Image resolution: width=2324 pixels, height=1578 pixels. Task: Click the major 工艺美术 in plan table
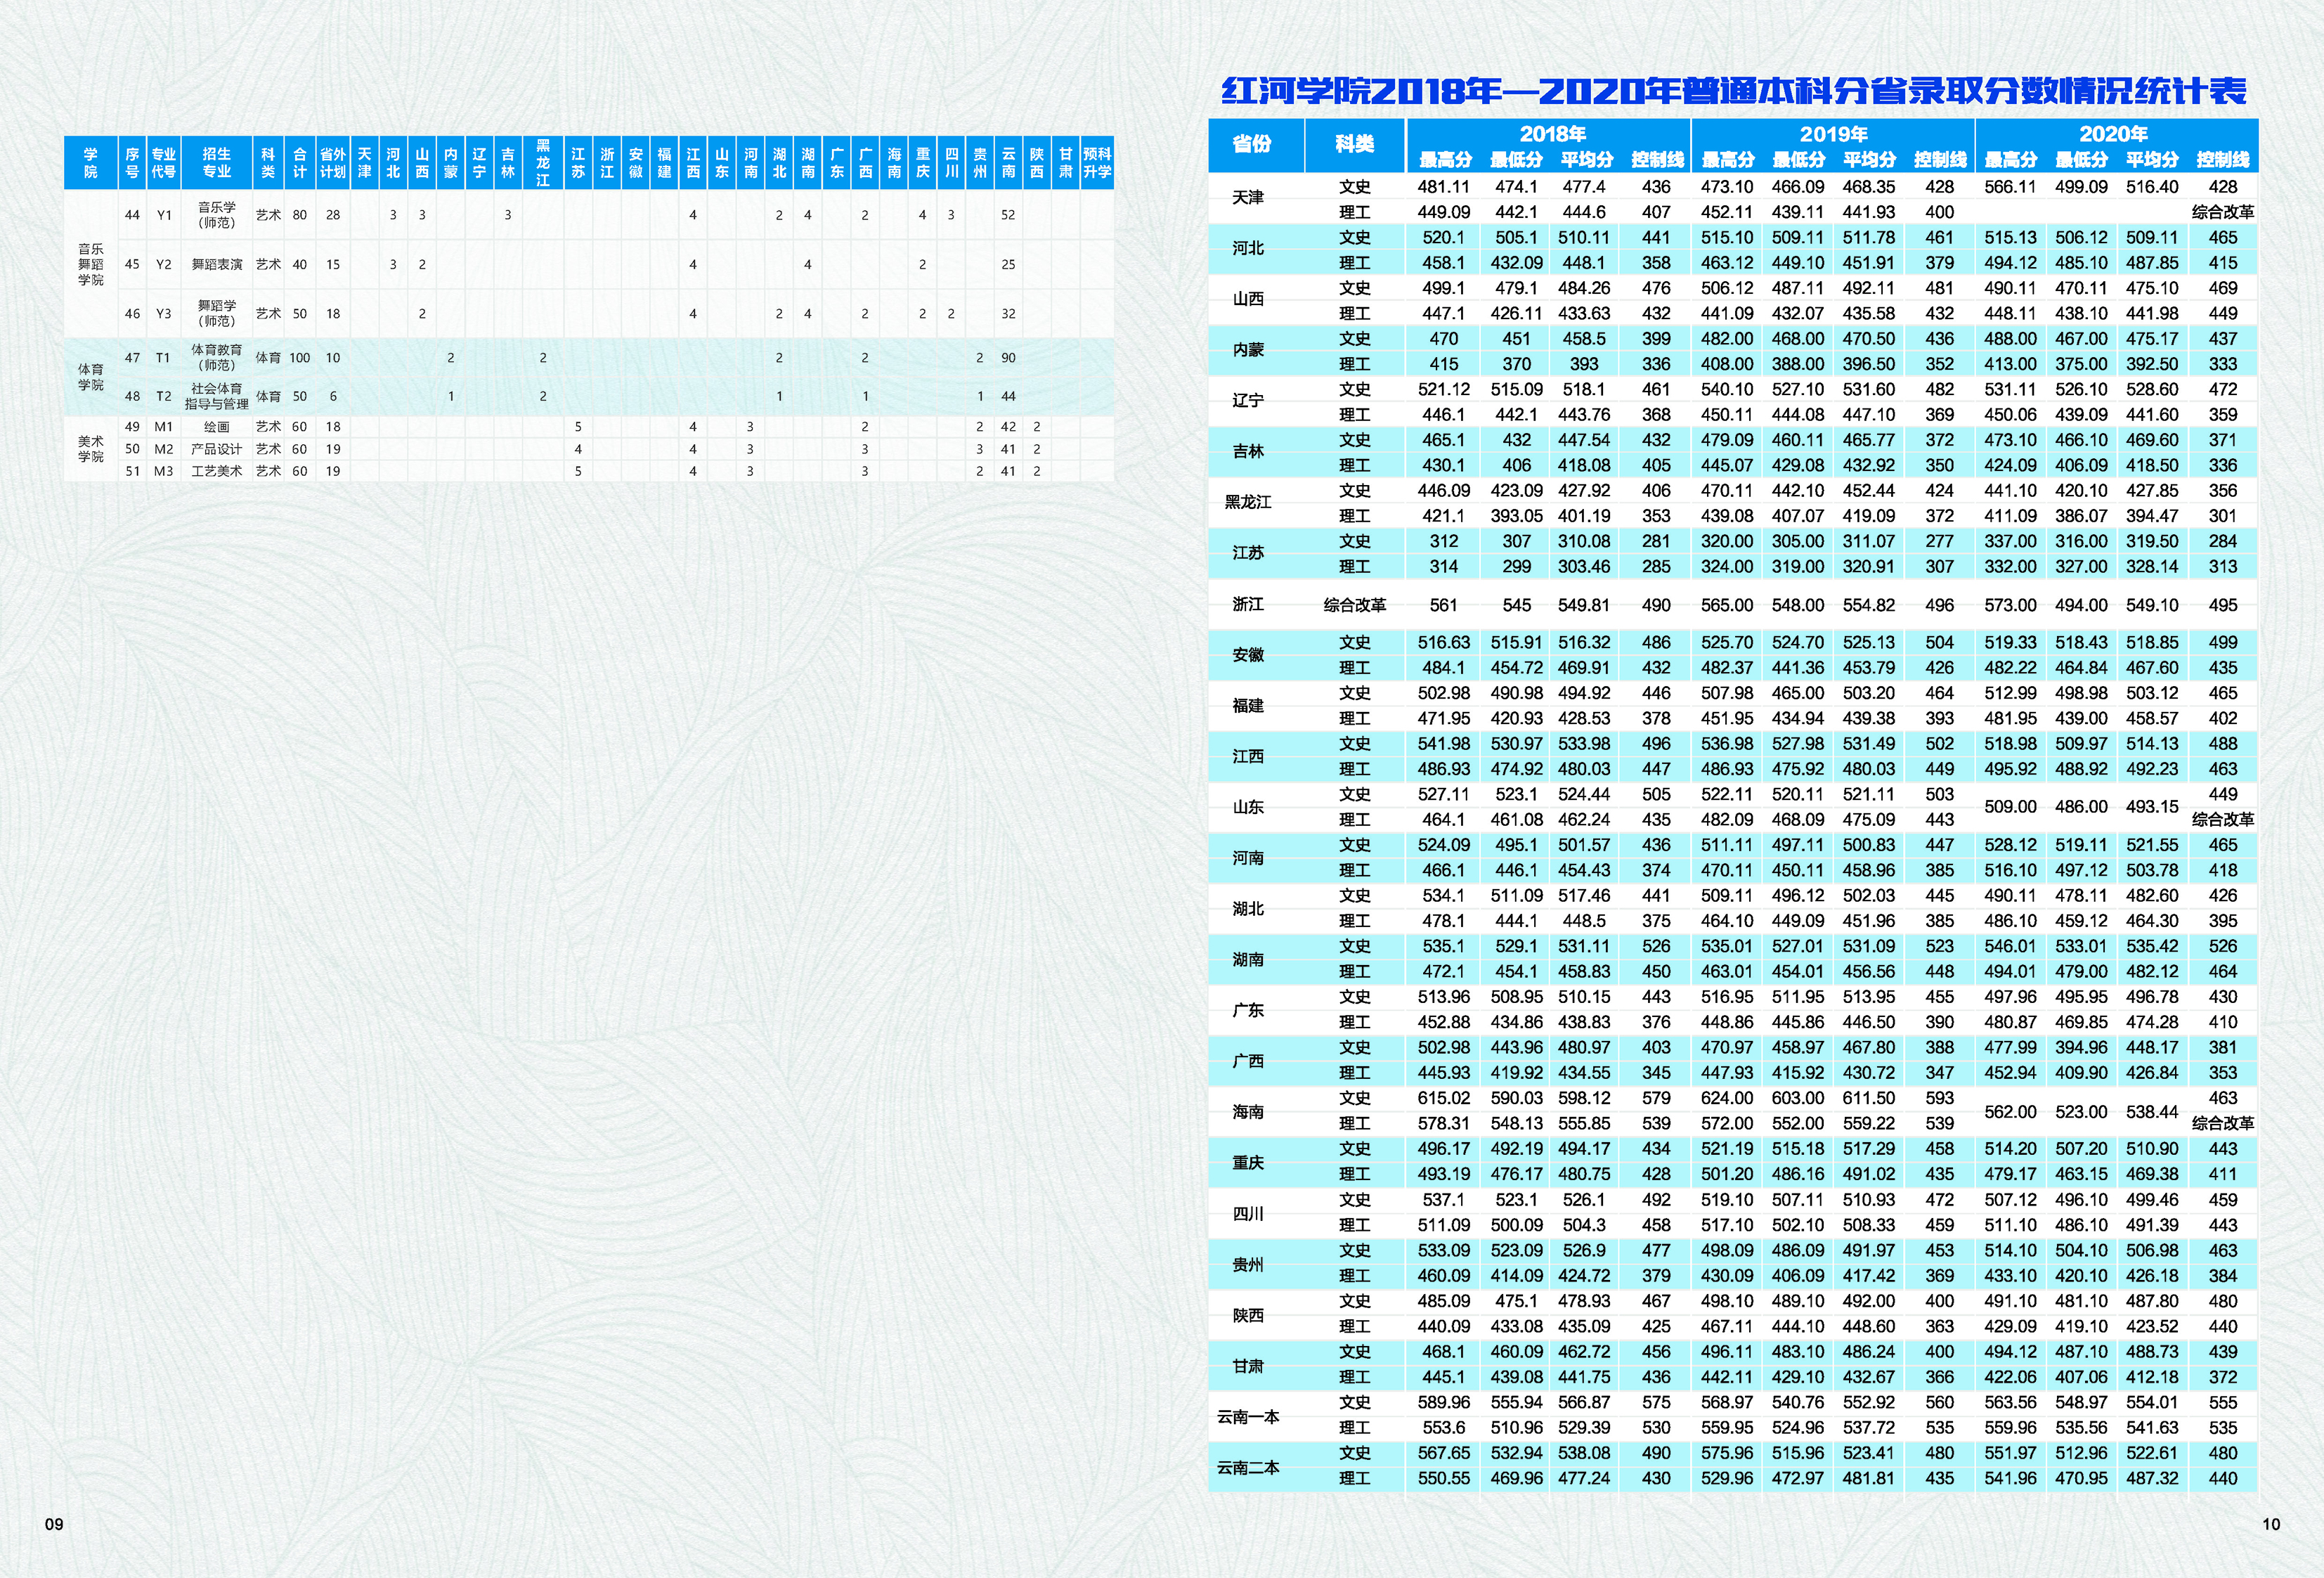coord(217,471)
